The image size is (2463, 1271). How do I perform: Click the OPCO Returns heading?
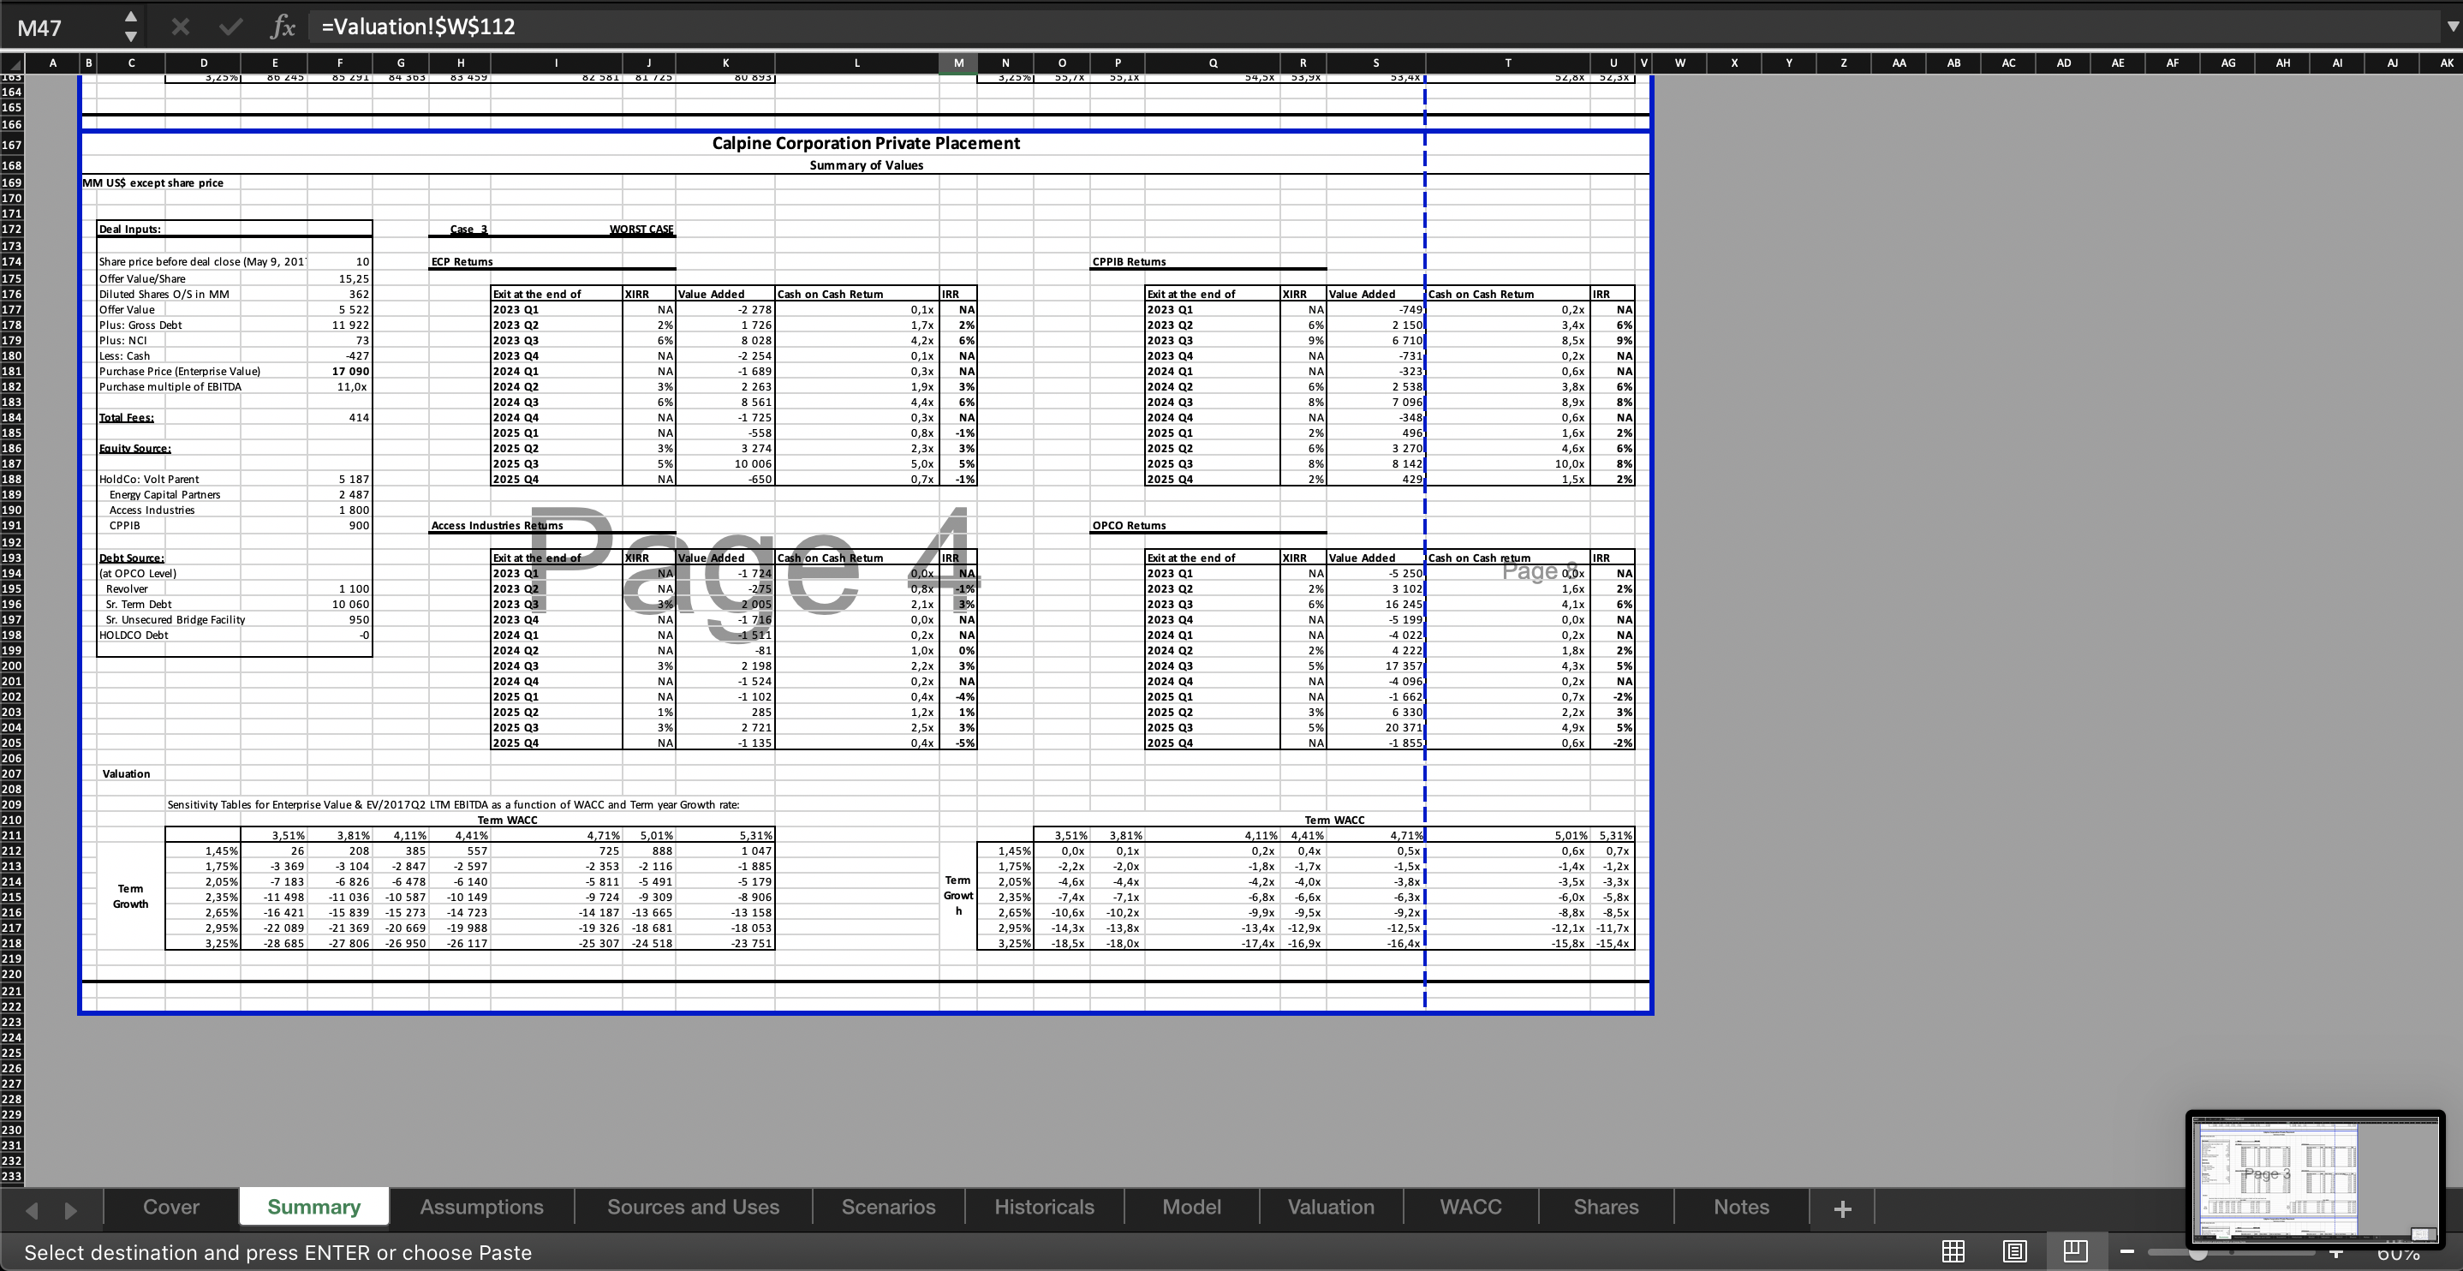pyautogui.click(x=1130, y=526)
